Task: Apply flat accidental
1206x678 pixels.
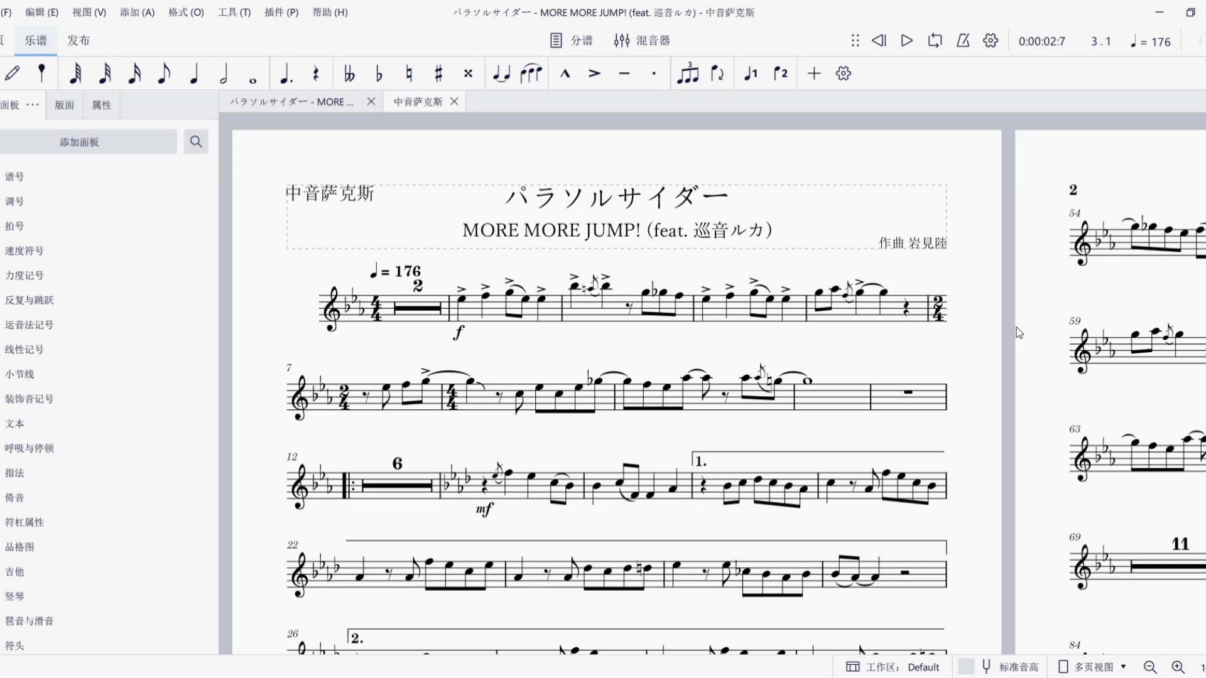Action: pos(379,73)
